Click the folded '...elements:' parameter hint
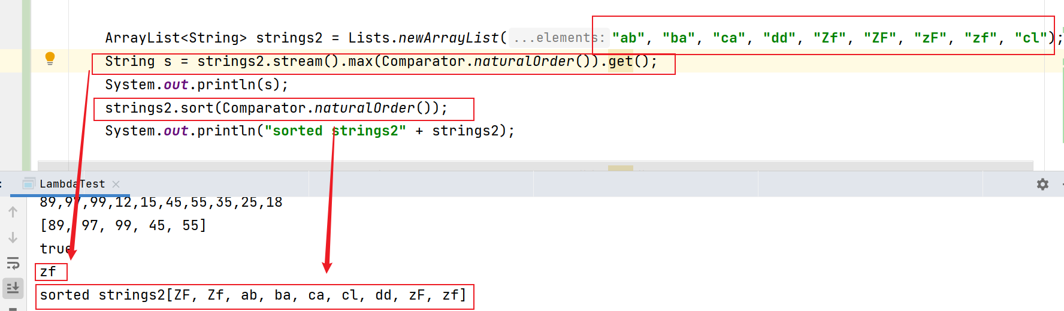 (559, 38)
